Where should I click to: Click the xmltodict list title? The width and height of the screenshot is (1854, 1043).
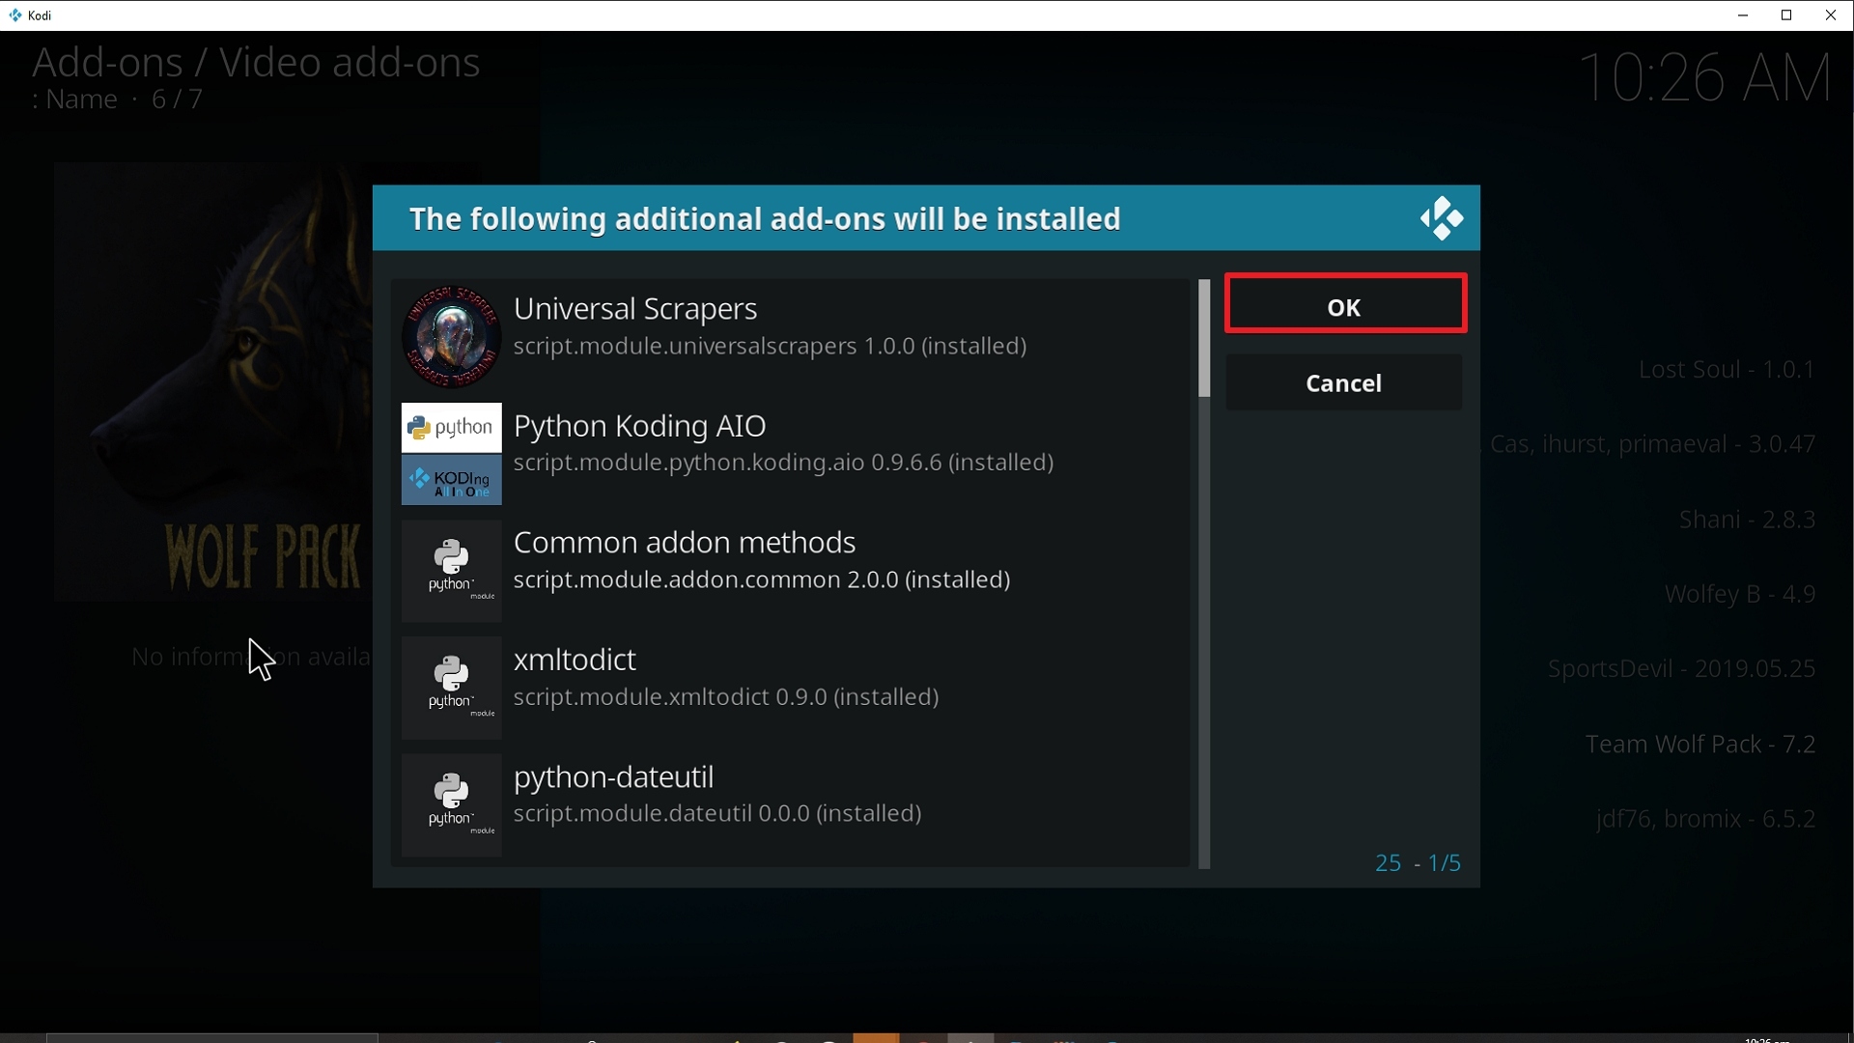click(575, 660)
